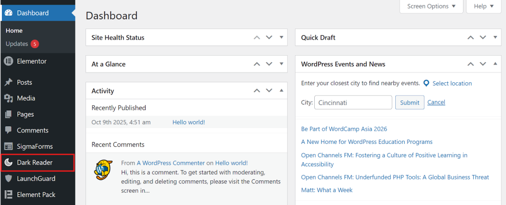
Task: Open the Screen Options dropdown
Action: click(x=431, y=6)
